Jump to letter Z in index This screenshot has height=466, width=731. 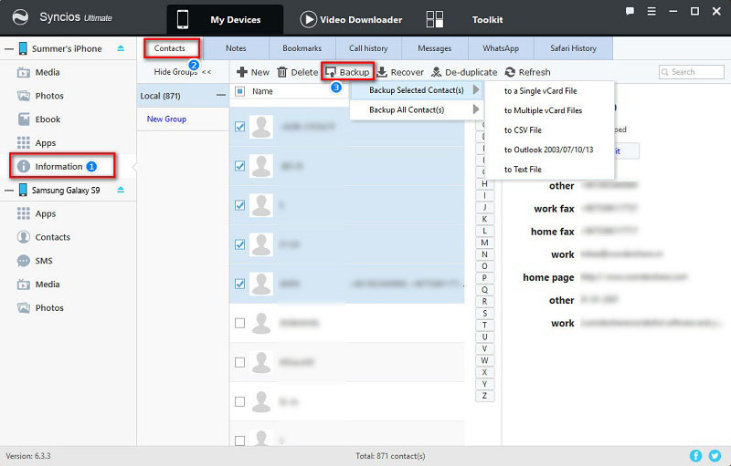tap(484, 396)
